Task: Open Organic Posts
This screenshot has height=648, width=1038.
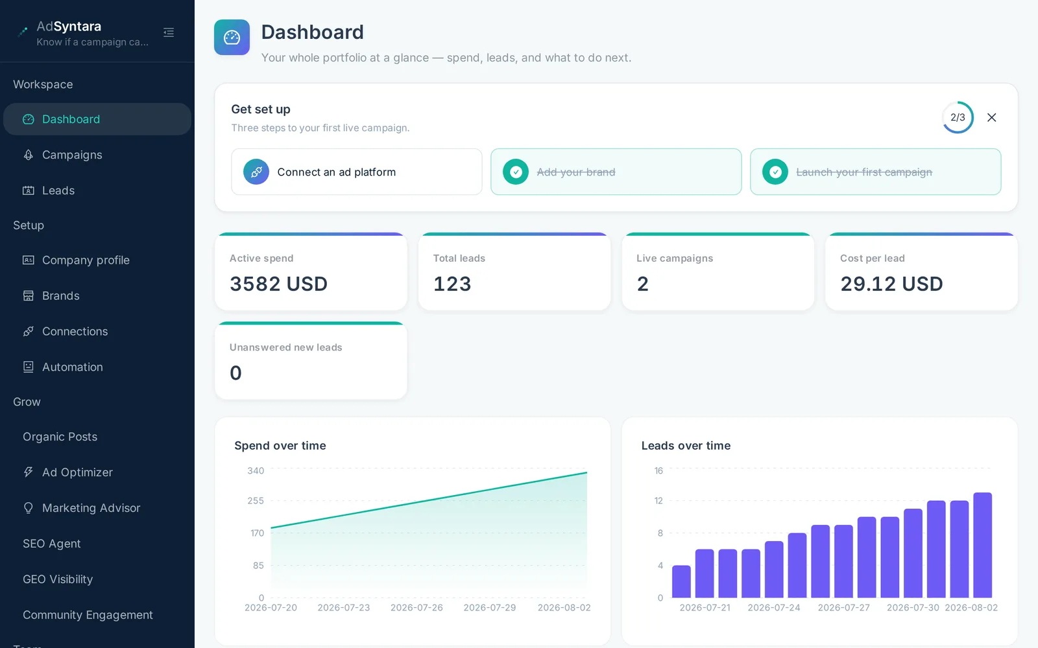Action: pyautogui.click(x=97, y=437)
